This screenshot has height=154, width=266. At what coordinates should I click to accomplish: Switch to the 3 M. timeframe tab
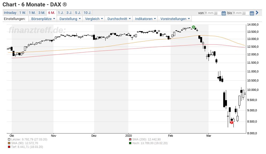[42, 13]
